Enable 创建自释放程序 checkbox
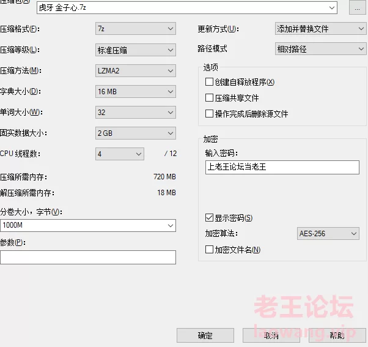Viewport: 368px width, 347px height. pyautogui.click(x=210, y=82)
